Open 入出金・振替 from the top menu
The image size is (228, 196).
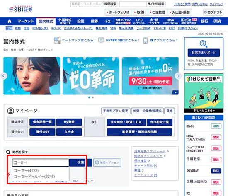(x=180, y=12)
